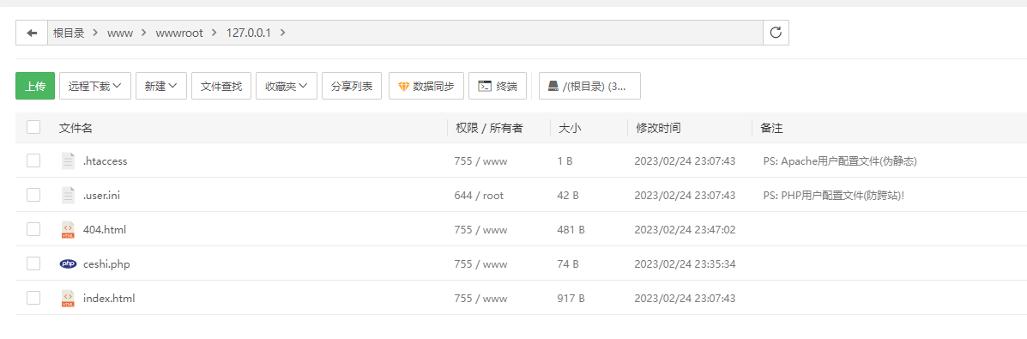This screenshot has width=1027, height=339.
Task: Open the 404.html file name
Action: (x=105, y=229)
